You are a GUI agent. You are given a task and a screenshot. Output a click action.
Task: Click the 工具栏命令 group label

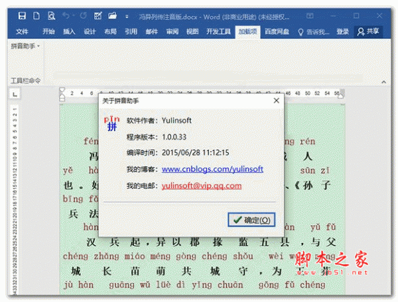(x=25, y=81)
